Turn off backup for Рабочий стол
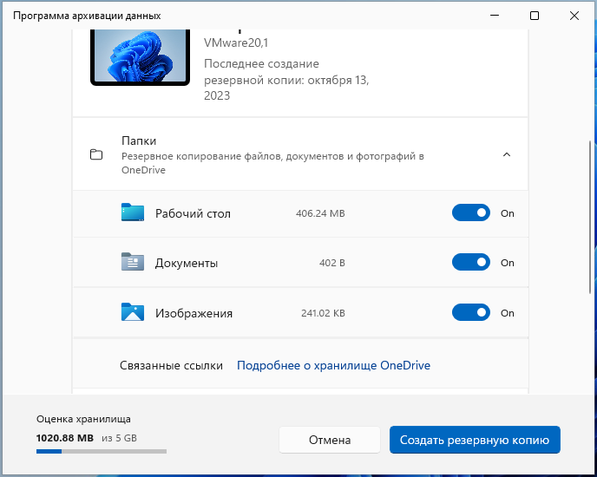 (471, 212)
